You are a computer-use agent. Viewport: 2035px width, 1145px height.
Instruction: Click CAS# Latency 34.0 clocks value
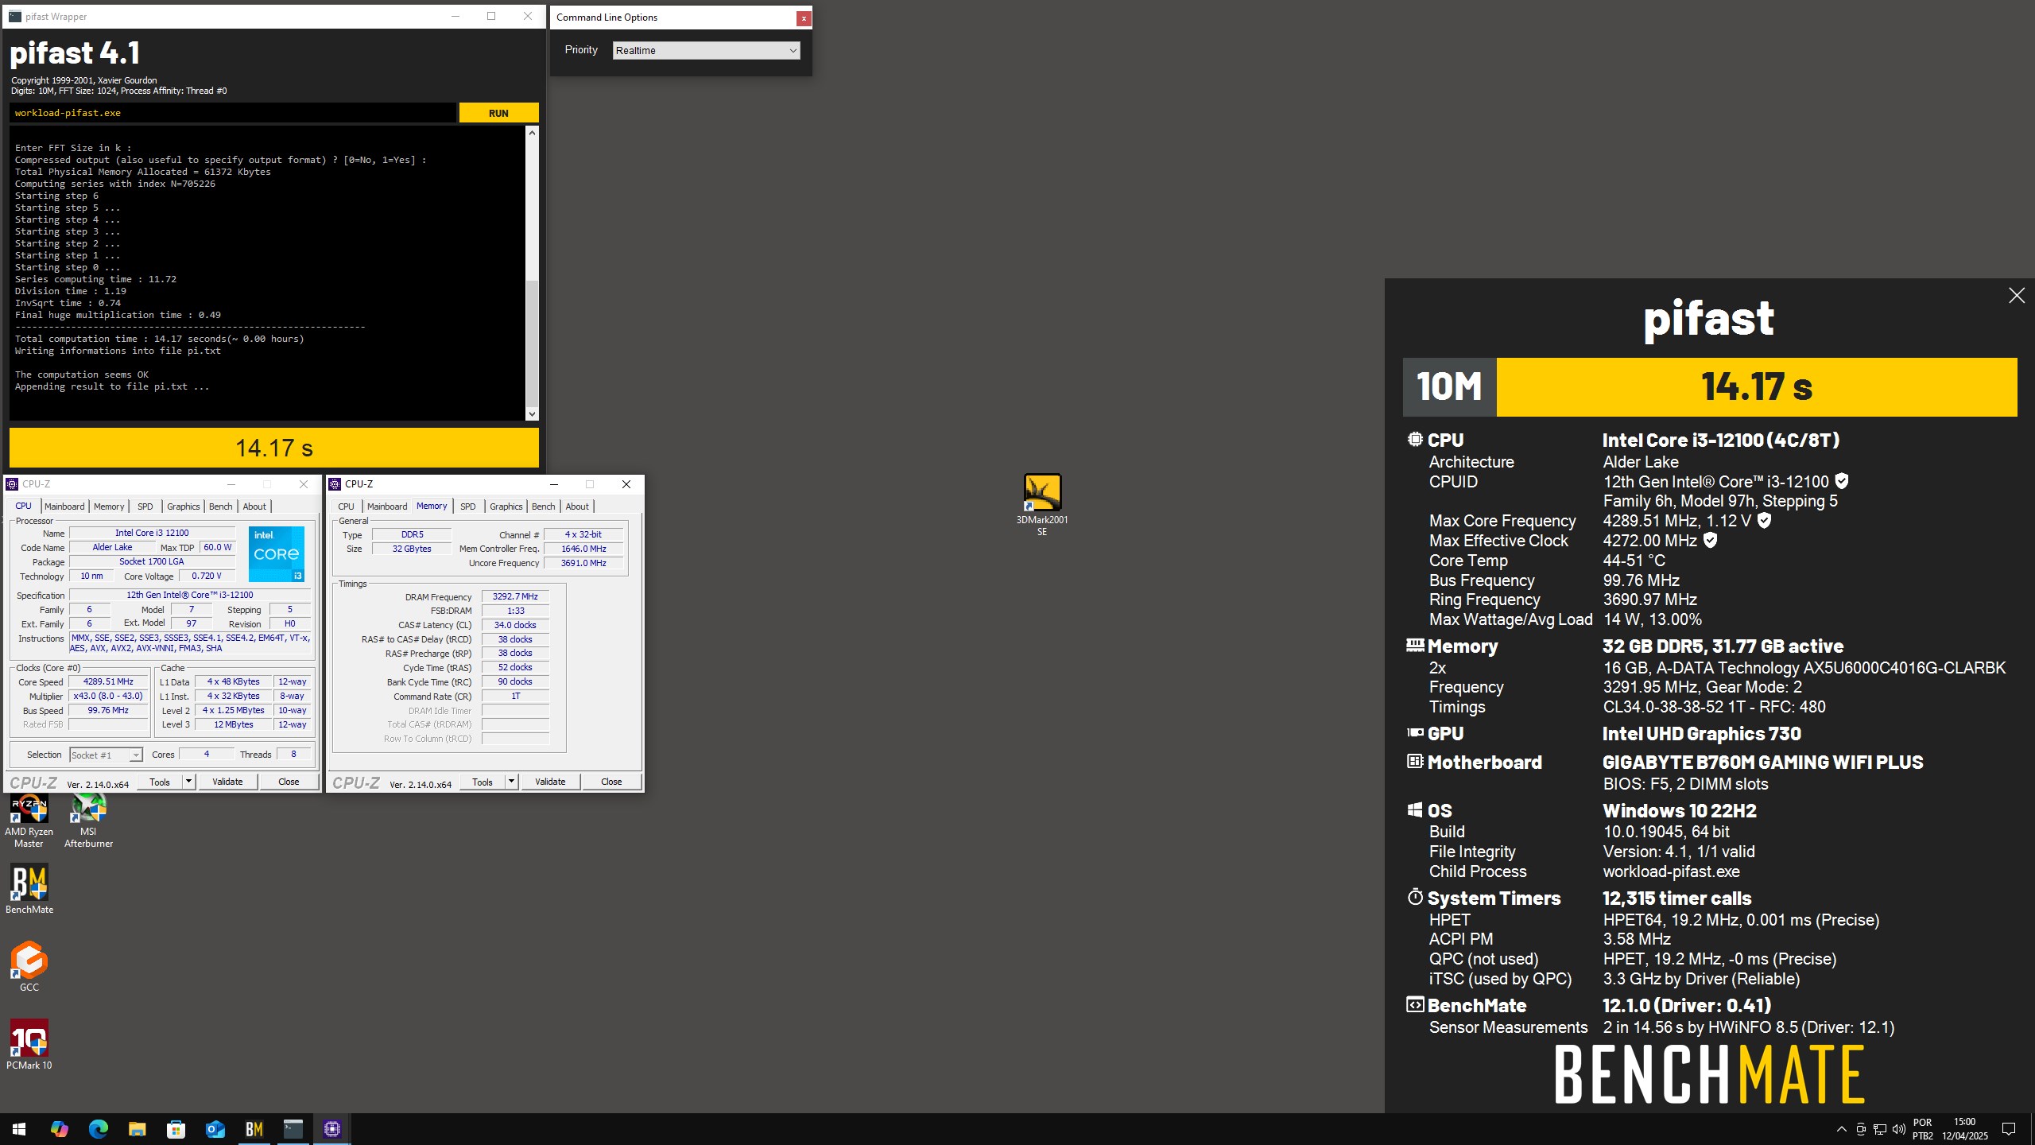[x=515, y=625]
